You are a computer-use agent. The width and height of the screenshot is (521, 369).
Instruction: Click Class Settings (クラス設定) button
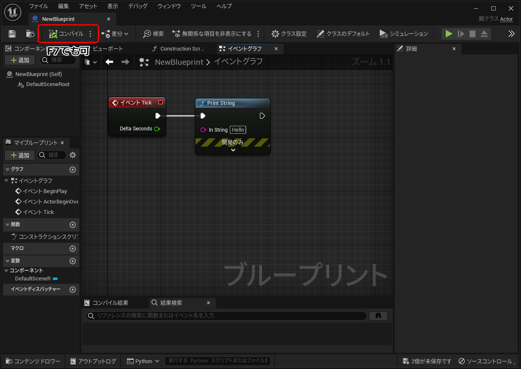[289, 34]
